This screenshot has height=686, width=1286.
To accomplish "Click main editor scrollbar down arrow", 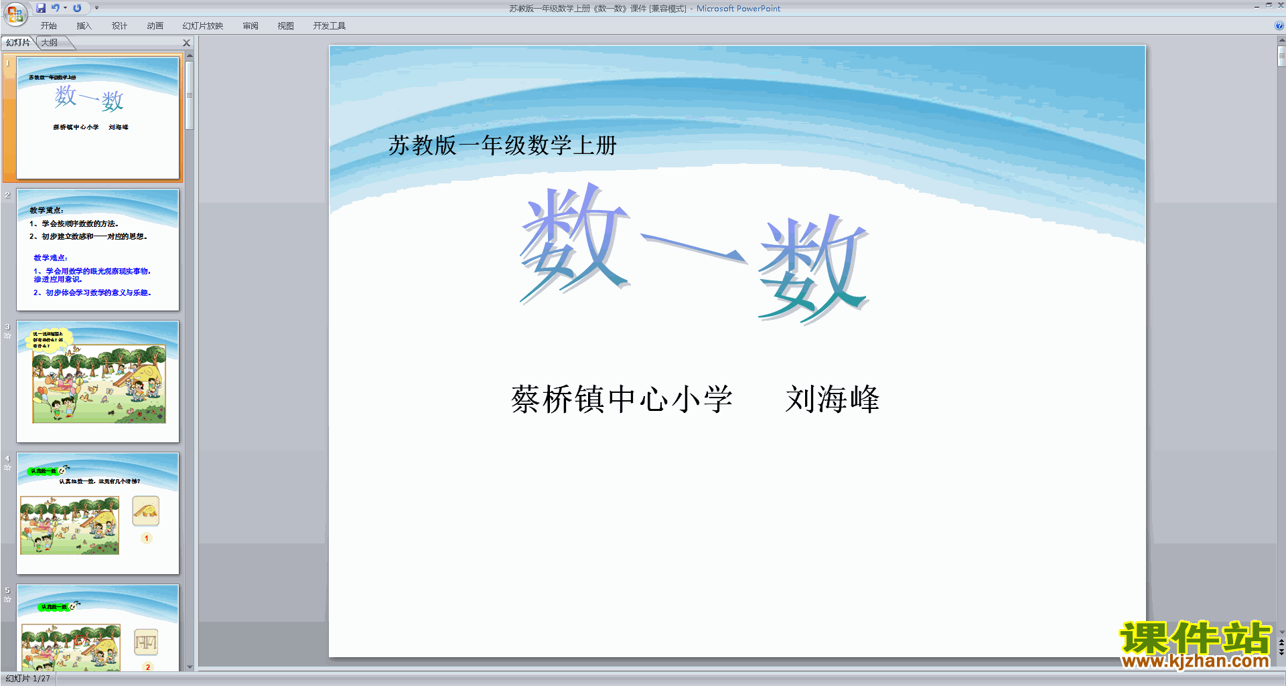I will 1281,632.
